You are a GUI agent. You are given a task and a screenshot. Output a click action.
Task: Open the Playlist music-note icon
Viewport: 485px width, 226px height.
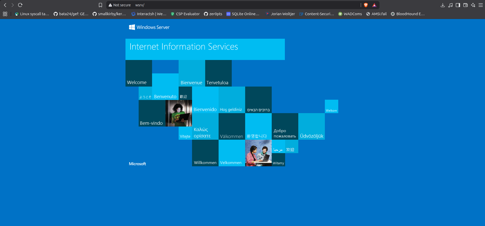(450, 5)
